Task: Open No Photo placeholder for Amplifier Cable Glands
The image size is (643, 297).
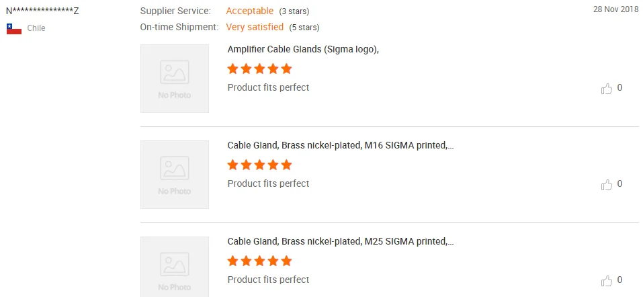Action: point(175,79)
